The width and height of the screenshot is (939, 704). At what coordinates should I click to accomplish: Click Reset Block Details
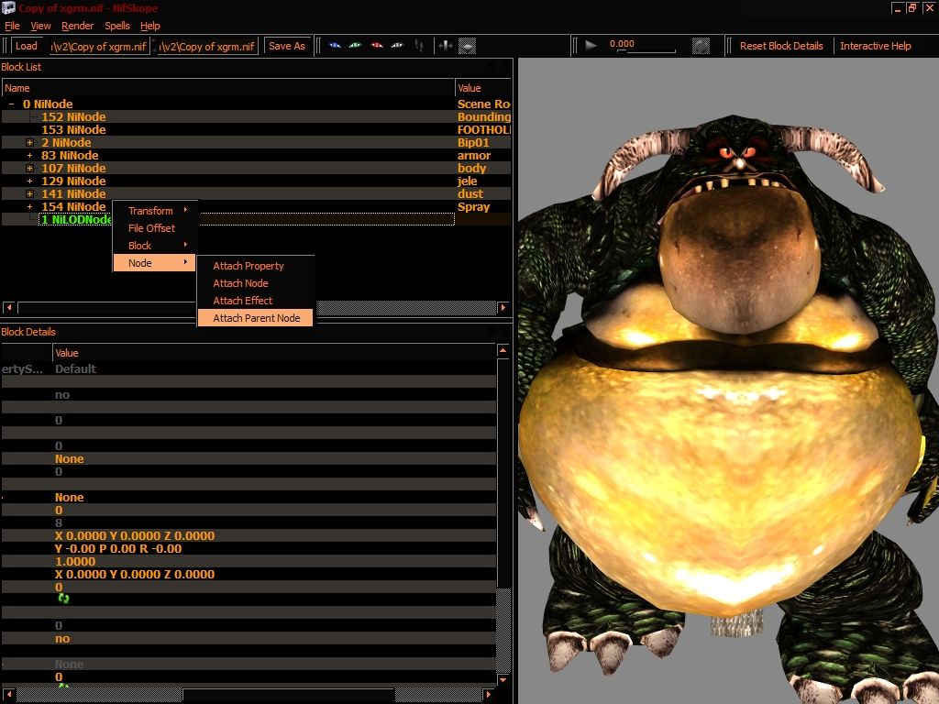(781, 46)
